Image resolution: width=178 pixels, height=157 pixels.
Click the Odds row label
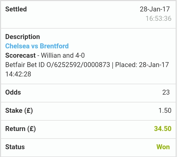tap(13, 92)
